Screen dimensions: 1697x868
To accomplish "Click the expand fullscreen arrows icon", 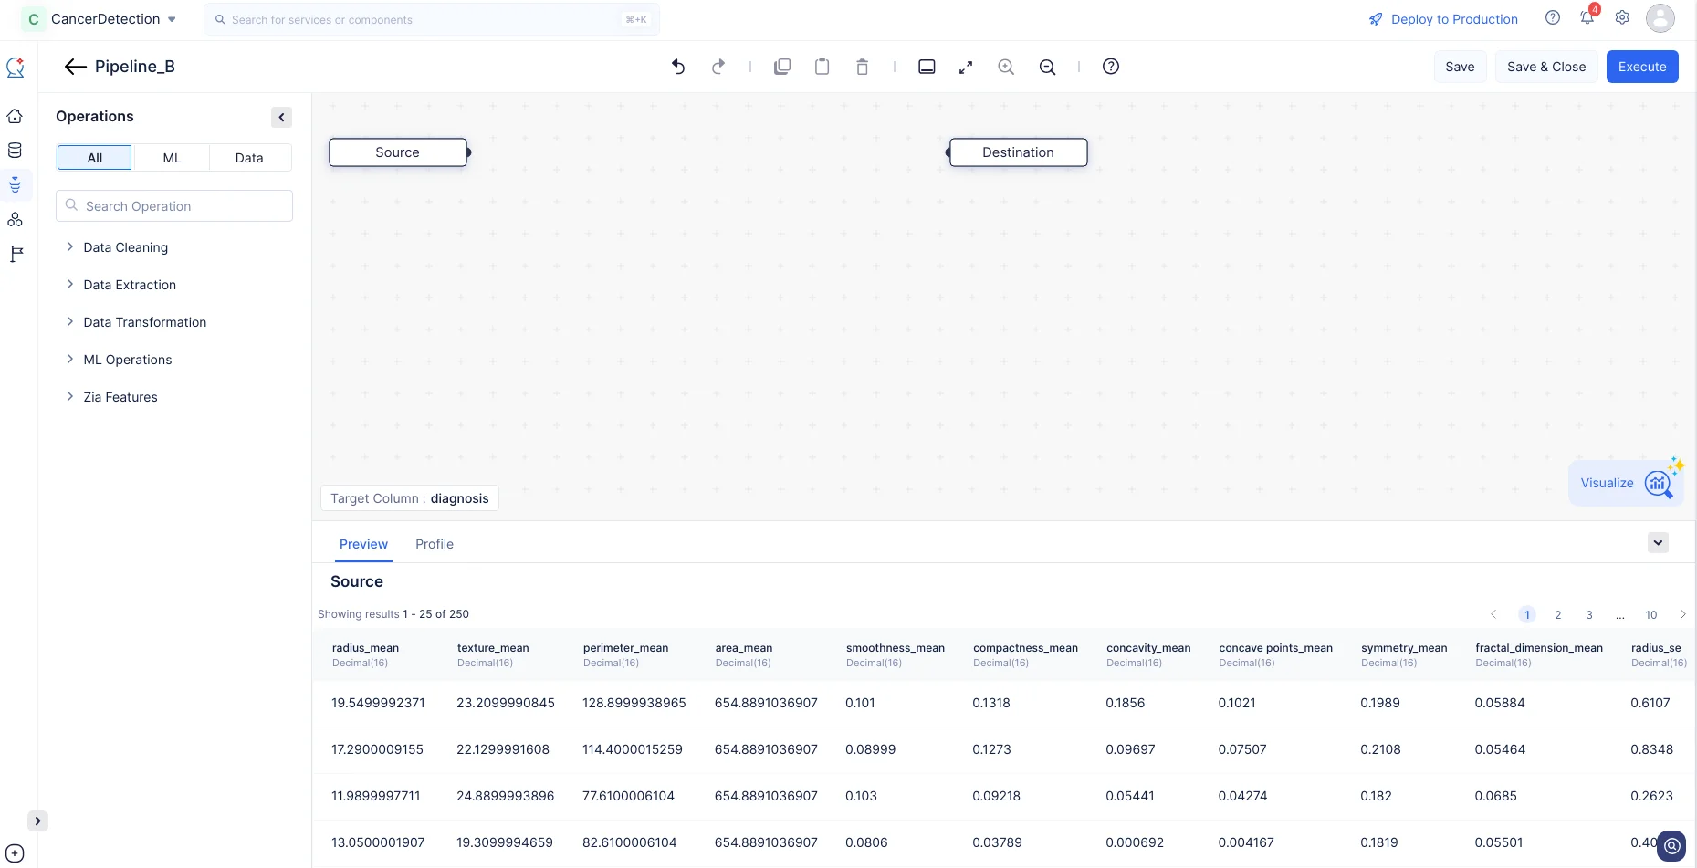I will (966, 67).
